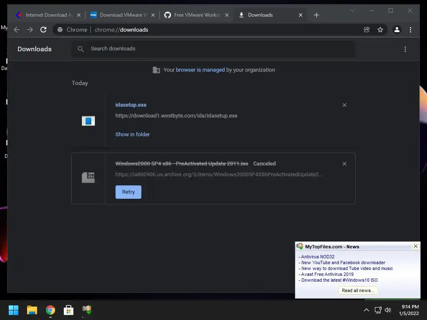Open New YouTube and Facebook downloader news
The image size is (427, 320).
point(343,262)
